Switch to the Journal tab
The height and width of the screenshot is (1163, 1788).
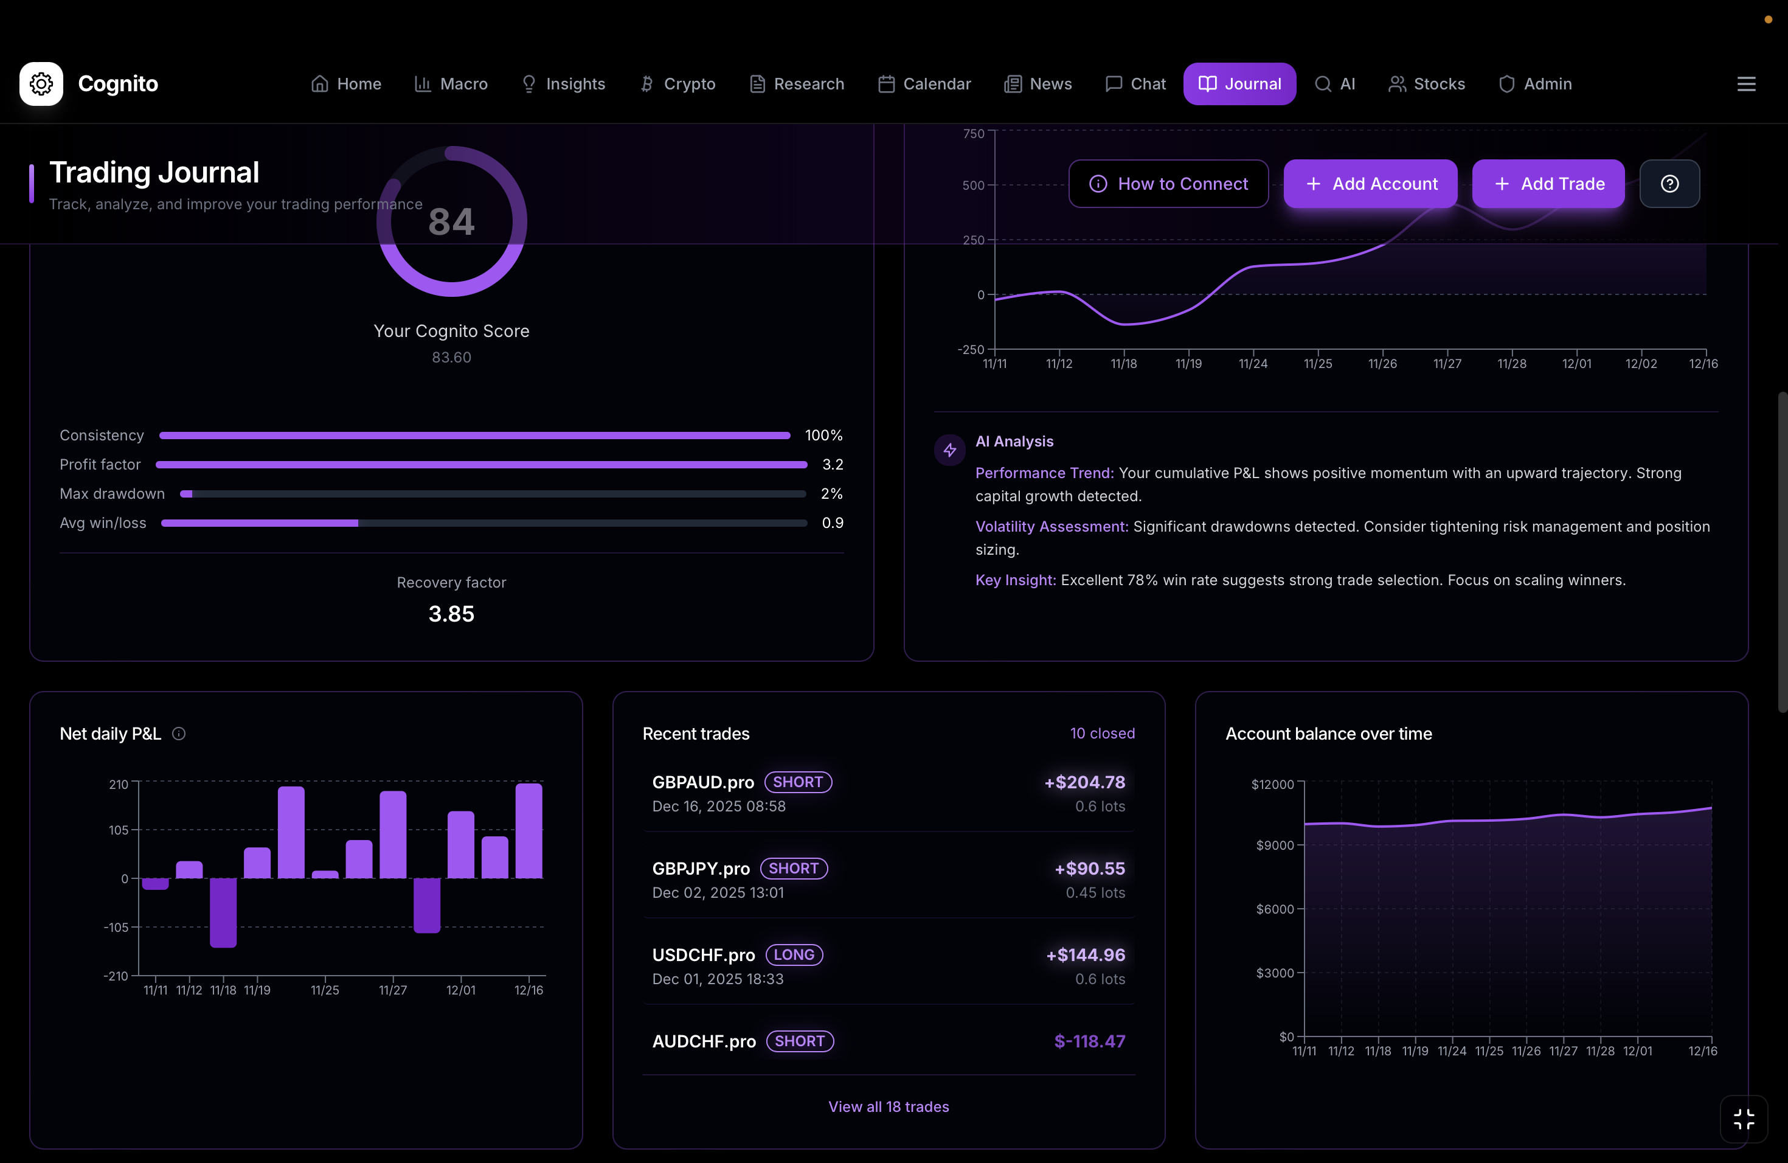click(x=1239, y=83)
